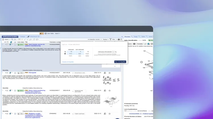Click the print icon in list toolbar
The width and height of the screenshot is (213, 119).
[x=119, y=39]
